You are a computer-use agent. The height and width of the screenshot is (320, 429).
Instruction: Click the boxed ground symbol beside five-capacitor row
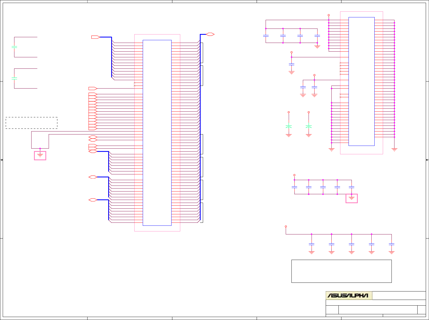[x=352, y=198]
